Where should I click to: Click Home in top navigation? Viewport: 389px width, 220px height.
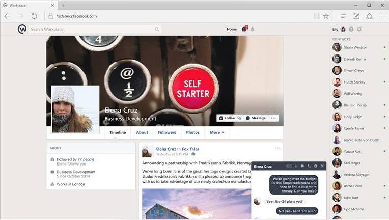pyautogui.click(x=232, y=29)
